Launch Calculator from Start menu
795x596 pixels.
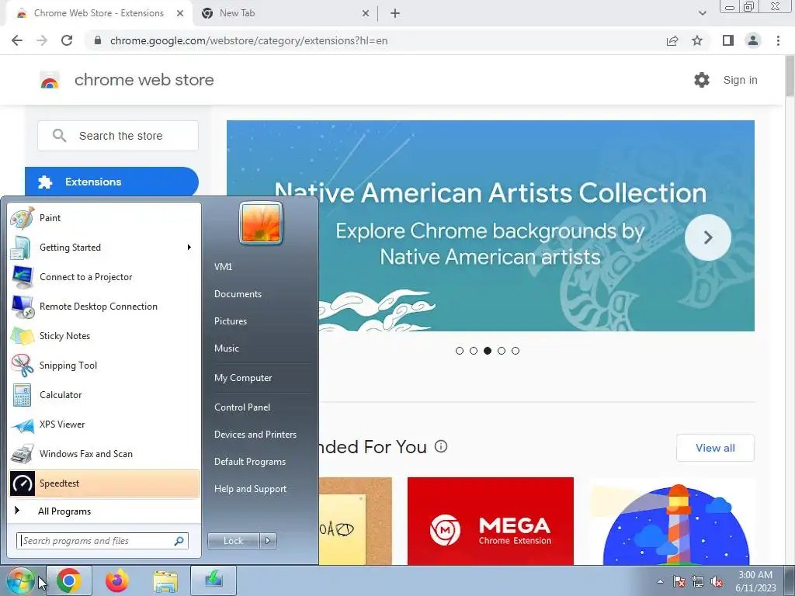tap(104, 395)
